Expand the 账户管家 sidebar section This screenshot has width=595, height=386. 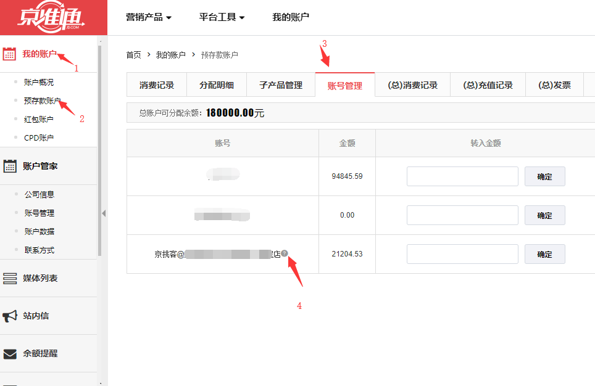click(40, 166)
